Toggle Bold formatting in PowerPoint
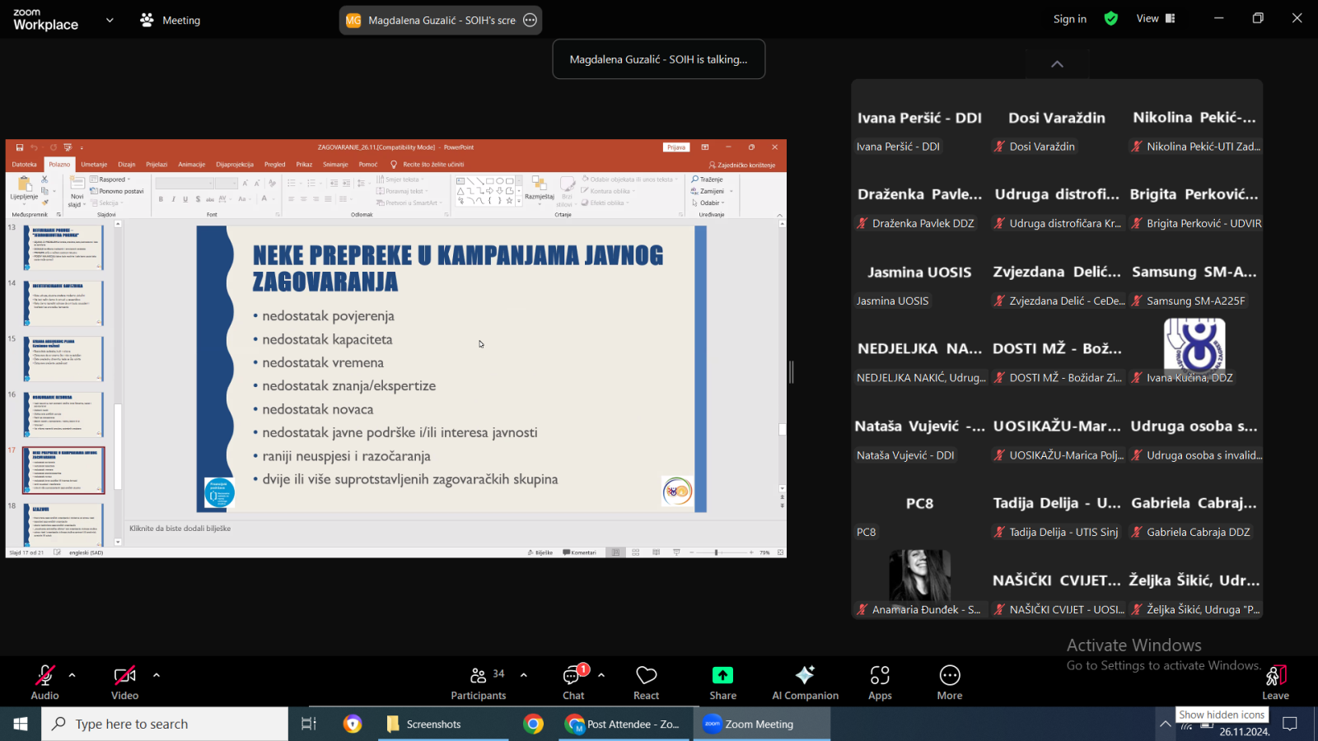The width and height of the screenshot is (1318, 741). tap(161, 199)
